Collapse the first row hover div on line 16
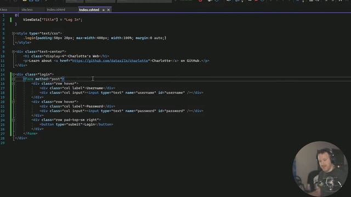Screen dimensions: 351x197 13,84
